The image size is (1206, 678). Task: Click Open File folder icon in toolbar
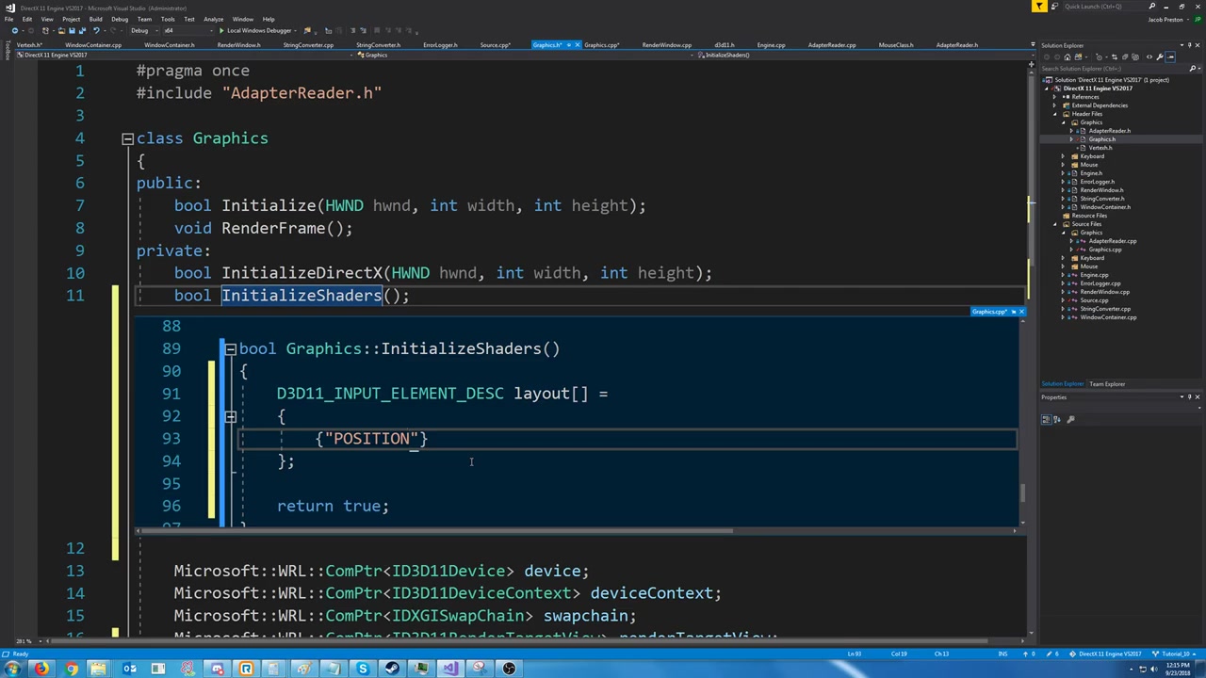[61, 30]
